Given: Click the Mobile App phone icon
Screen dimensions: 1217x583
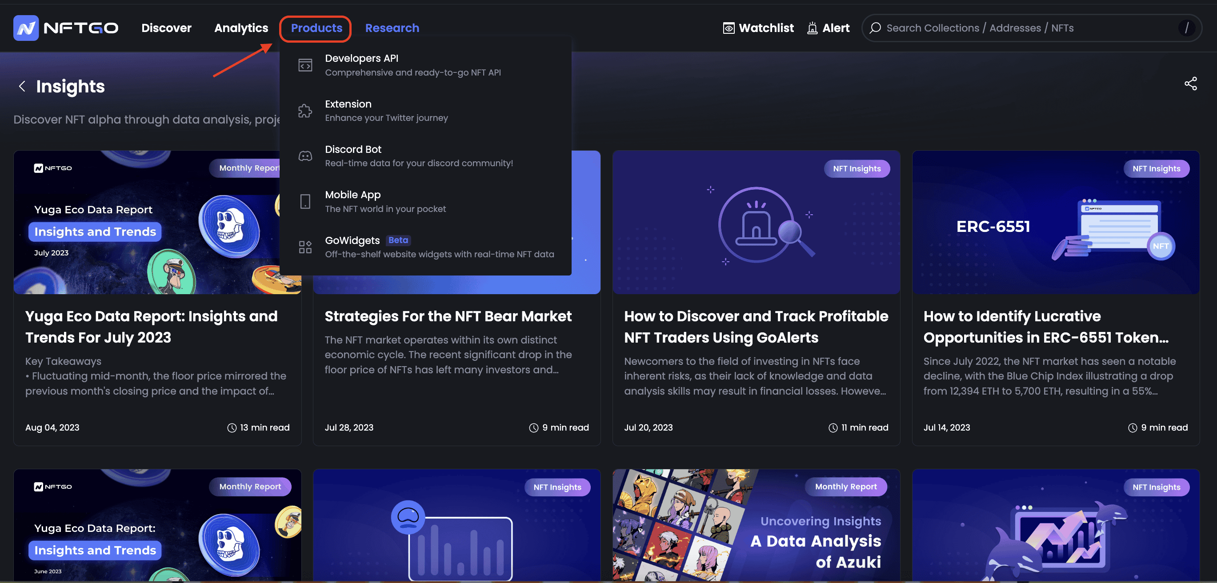Looking at the screenshot, I should click(x=305, y=201).
